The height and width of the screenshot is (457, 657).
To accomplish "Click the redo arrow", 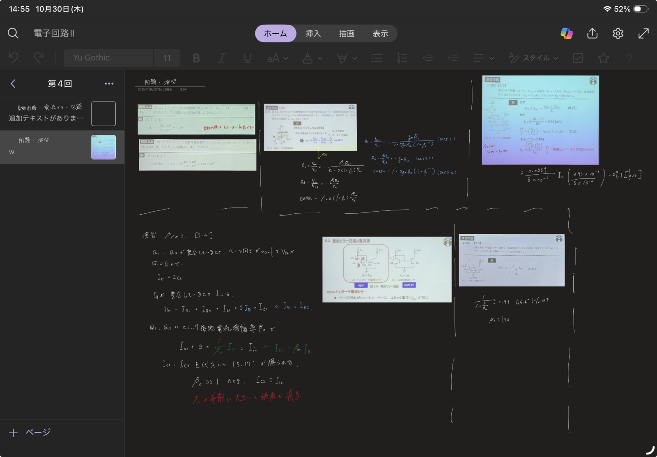I will point(39,58).
